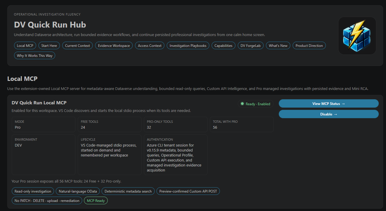
Task: Open the Local MCP navigation pill
Action: 25,45
